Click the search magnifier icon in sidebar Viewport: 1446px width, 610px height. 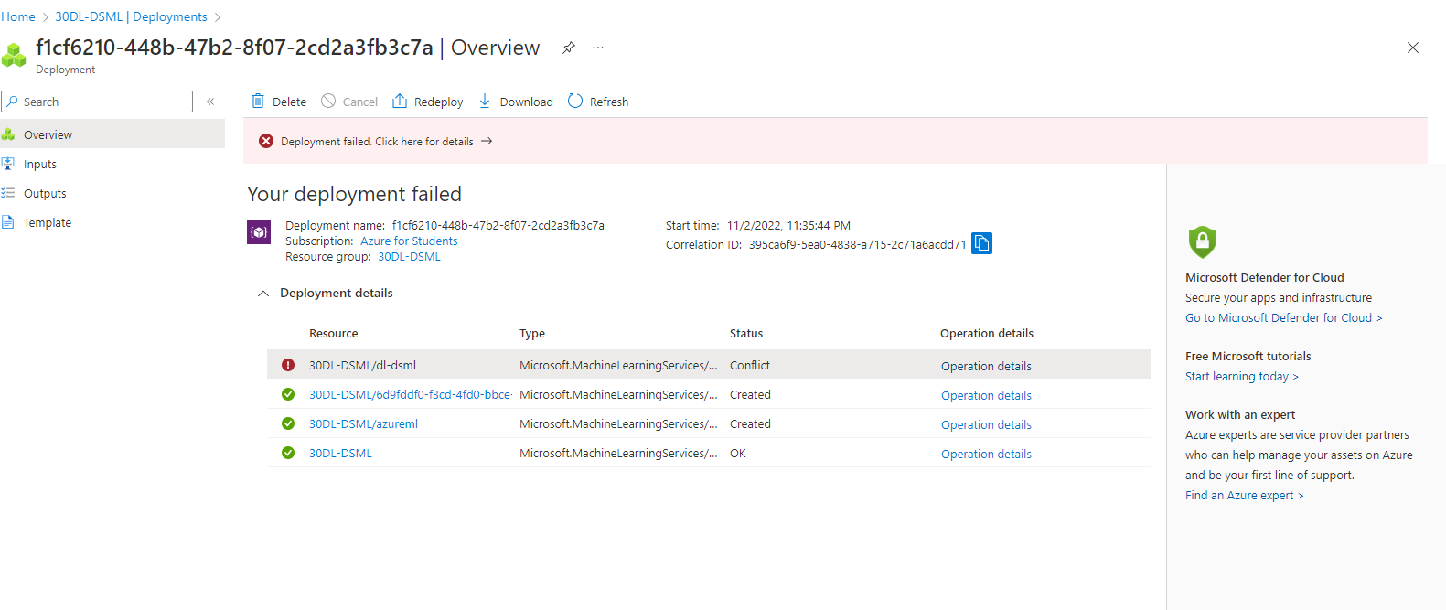[12, 102]
